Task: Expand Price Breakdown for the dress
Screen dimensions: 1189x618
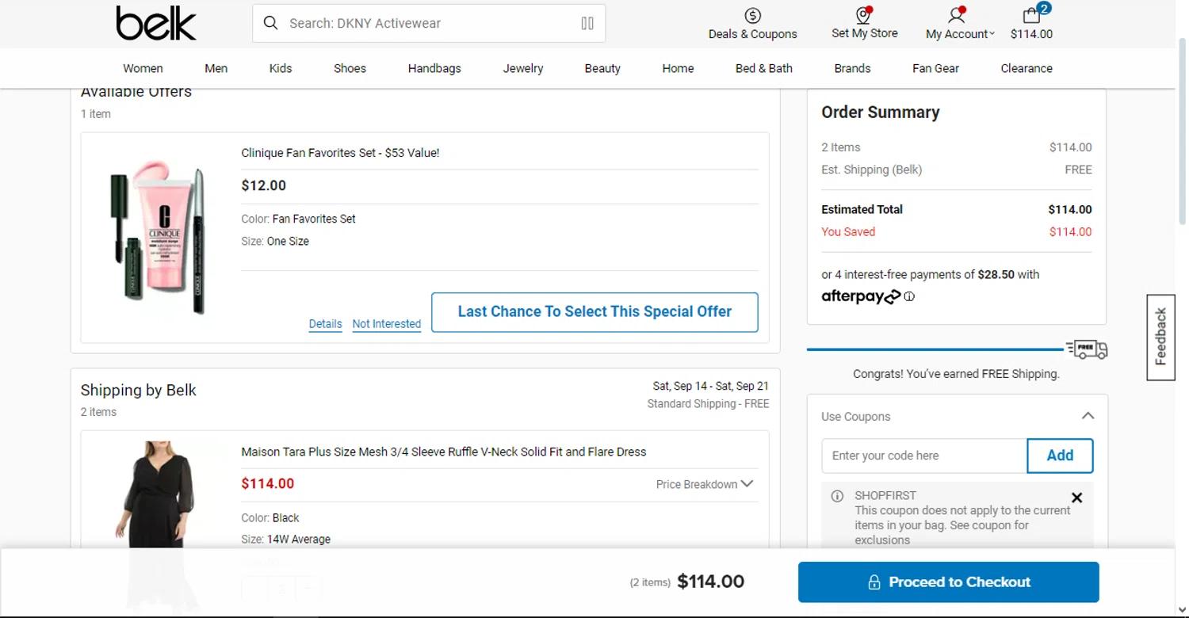Action: pyautogui.click(x=704, y=484)
